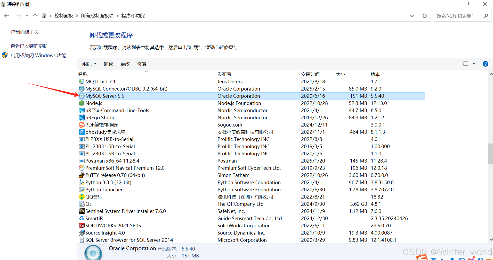Viewport: 493px width, 260px height.
Task: Click the PL23XX USB-to-Serial icon
Action: [82, 139]
